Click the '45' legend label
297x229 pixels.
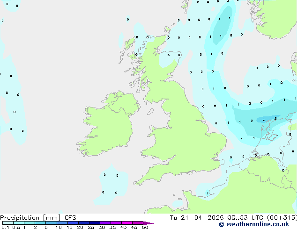point(134,227)
